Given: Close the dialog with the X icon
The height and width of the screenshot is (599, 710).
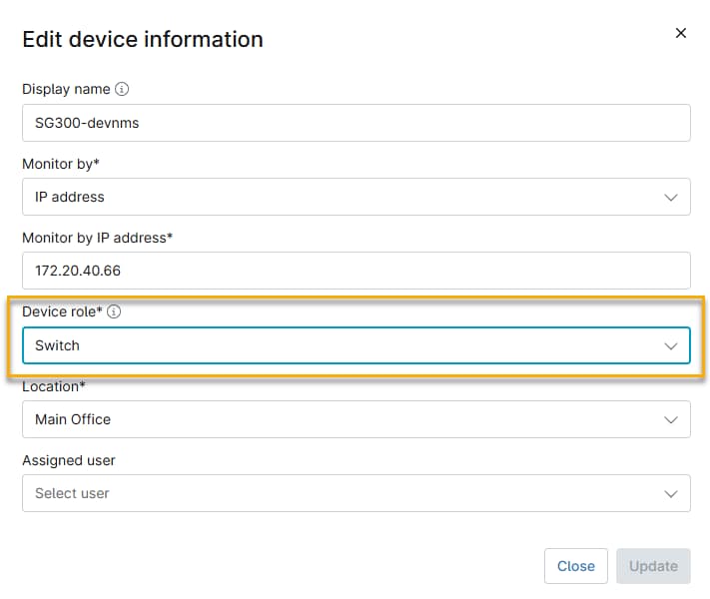Looking at the screenshot, I should 681,33.
